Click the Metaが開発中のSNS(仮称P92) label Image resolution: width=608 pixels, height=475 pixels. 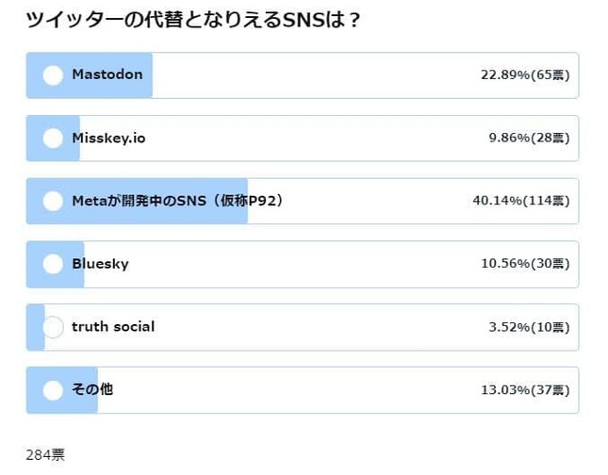pyautogui.click(x=177, y=200)
